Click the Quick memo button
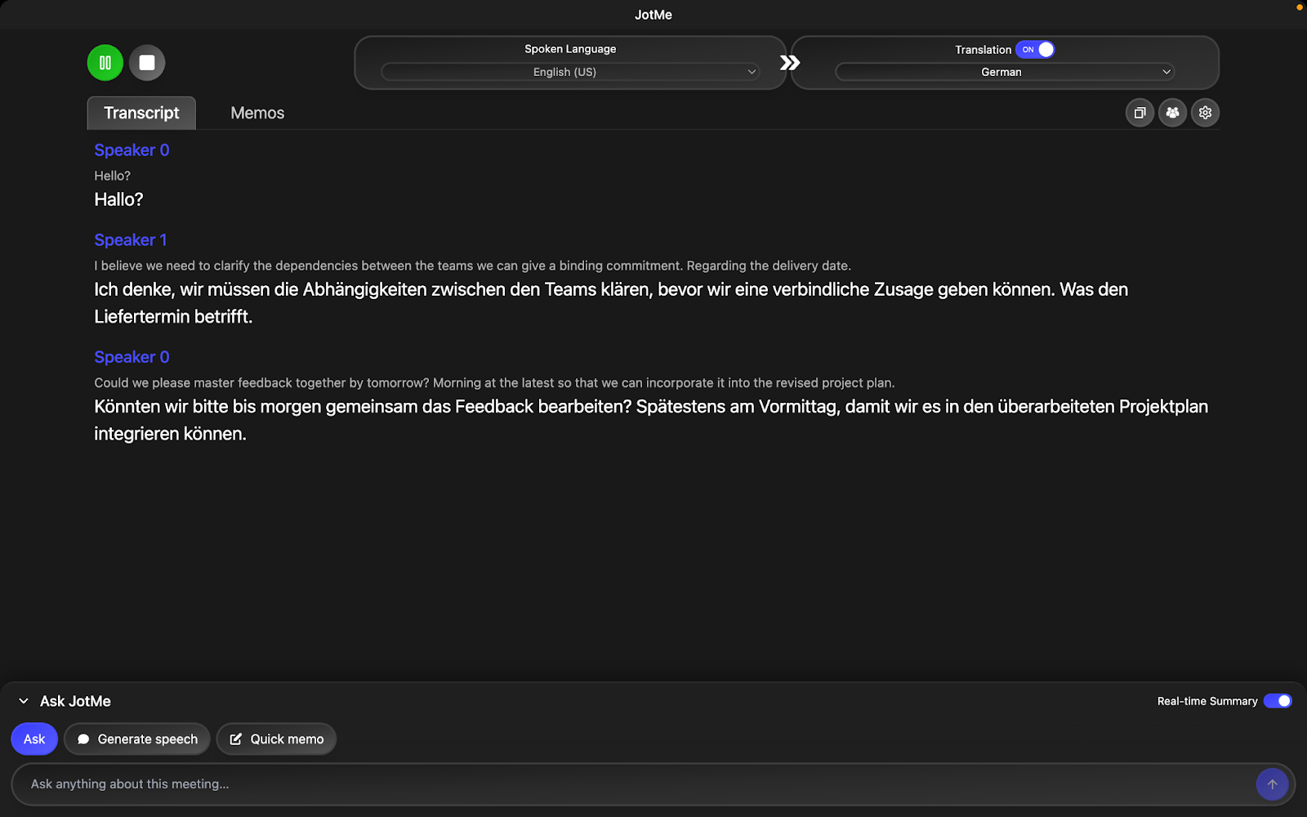Screen dimensions: 1307x817 tap(276, 739)
